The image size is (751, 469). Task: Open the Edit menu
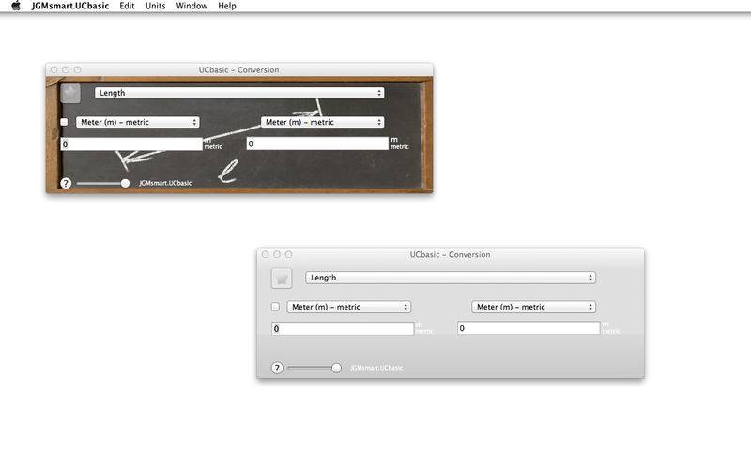(127, 6)
